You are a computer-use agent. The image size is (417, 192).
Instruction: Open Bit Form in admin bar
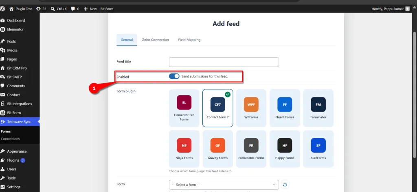[x=107, y=9]
